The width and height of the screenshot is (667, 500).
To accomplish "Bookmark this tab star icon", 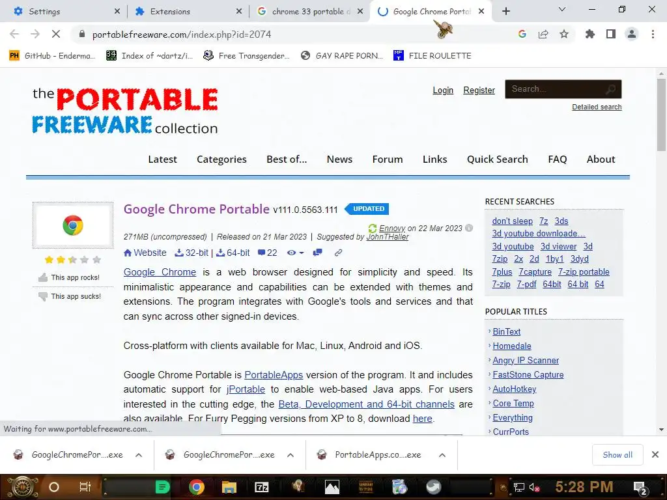I will pos(564,34).
